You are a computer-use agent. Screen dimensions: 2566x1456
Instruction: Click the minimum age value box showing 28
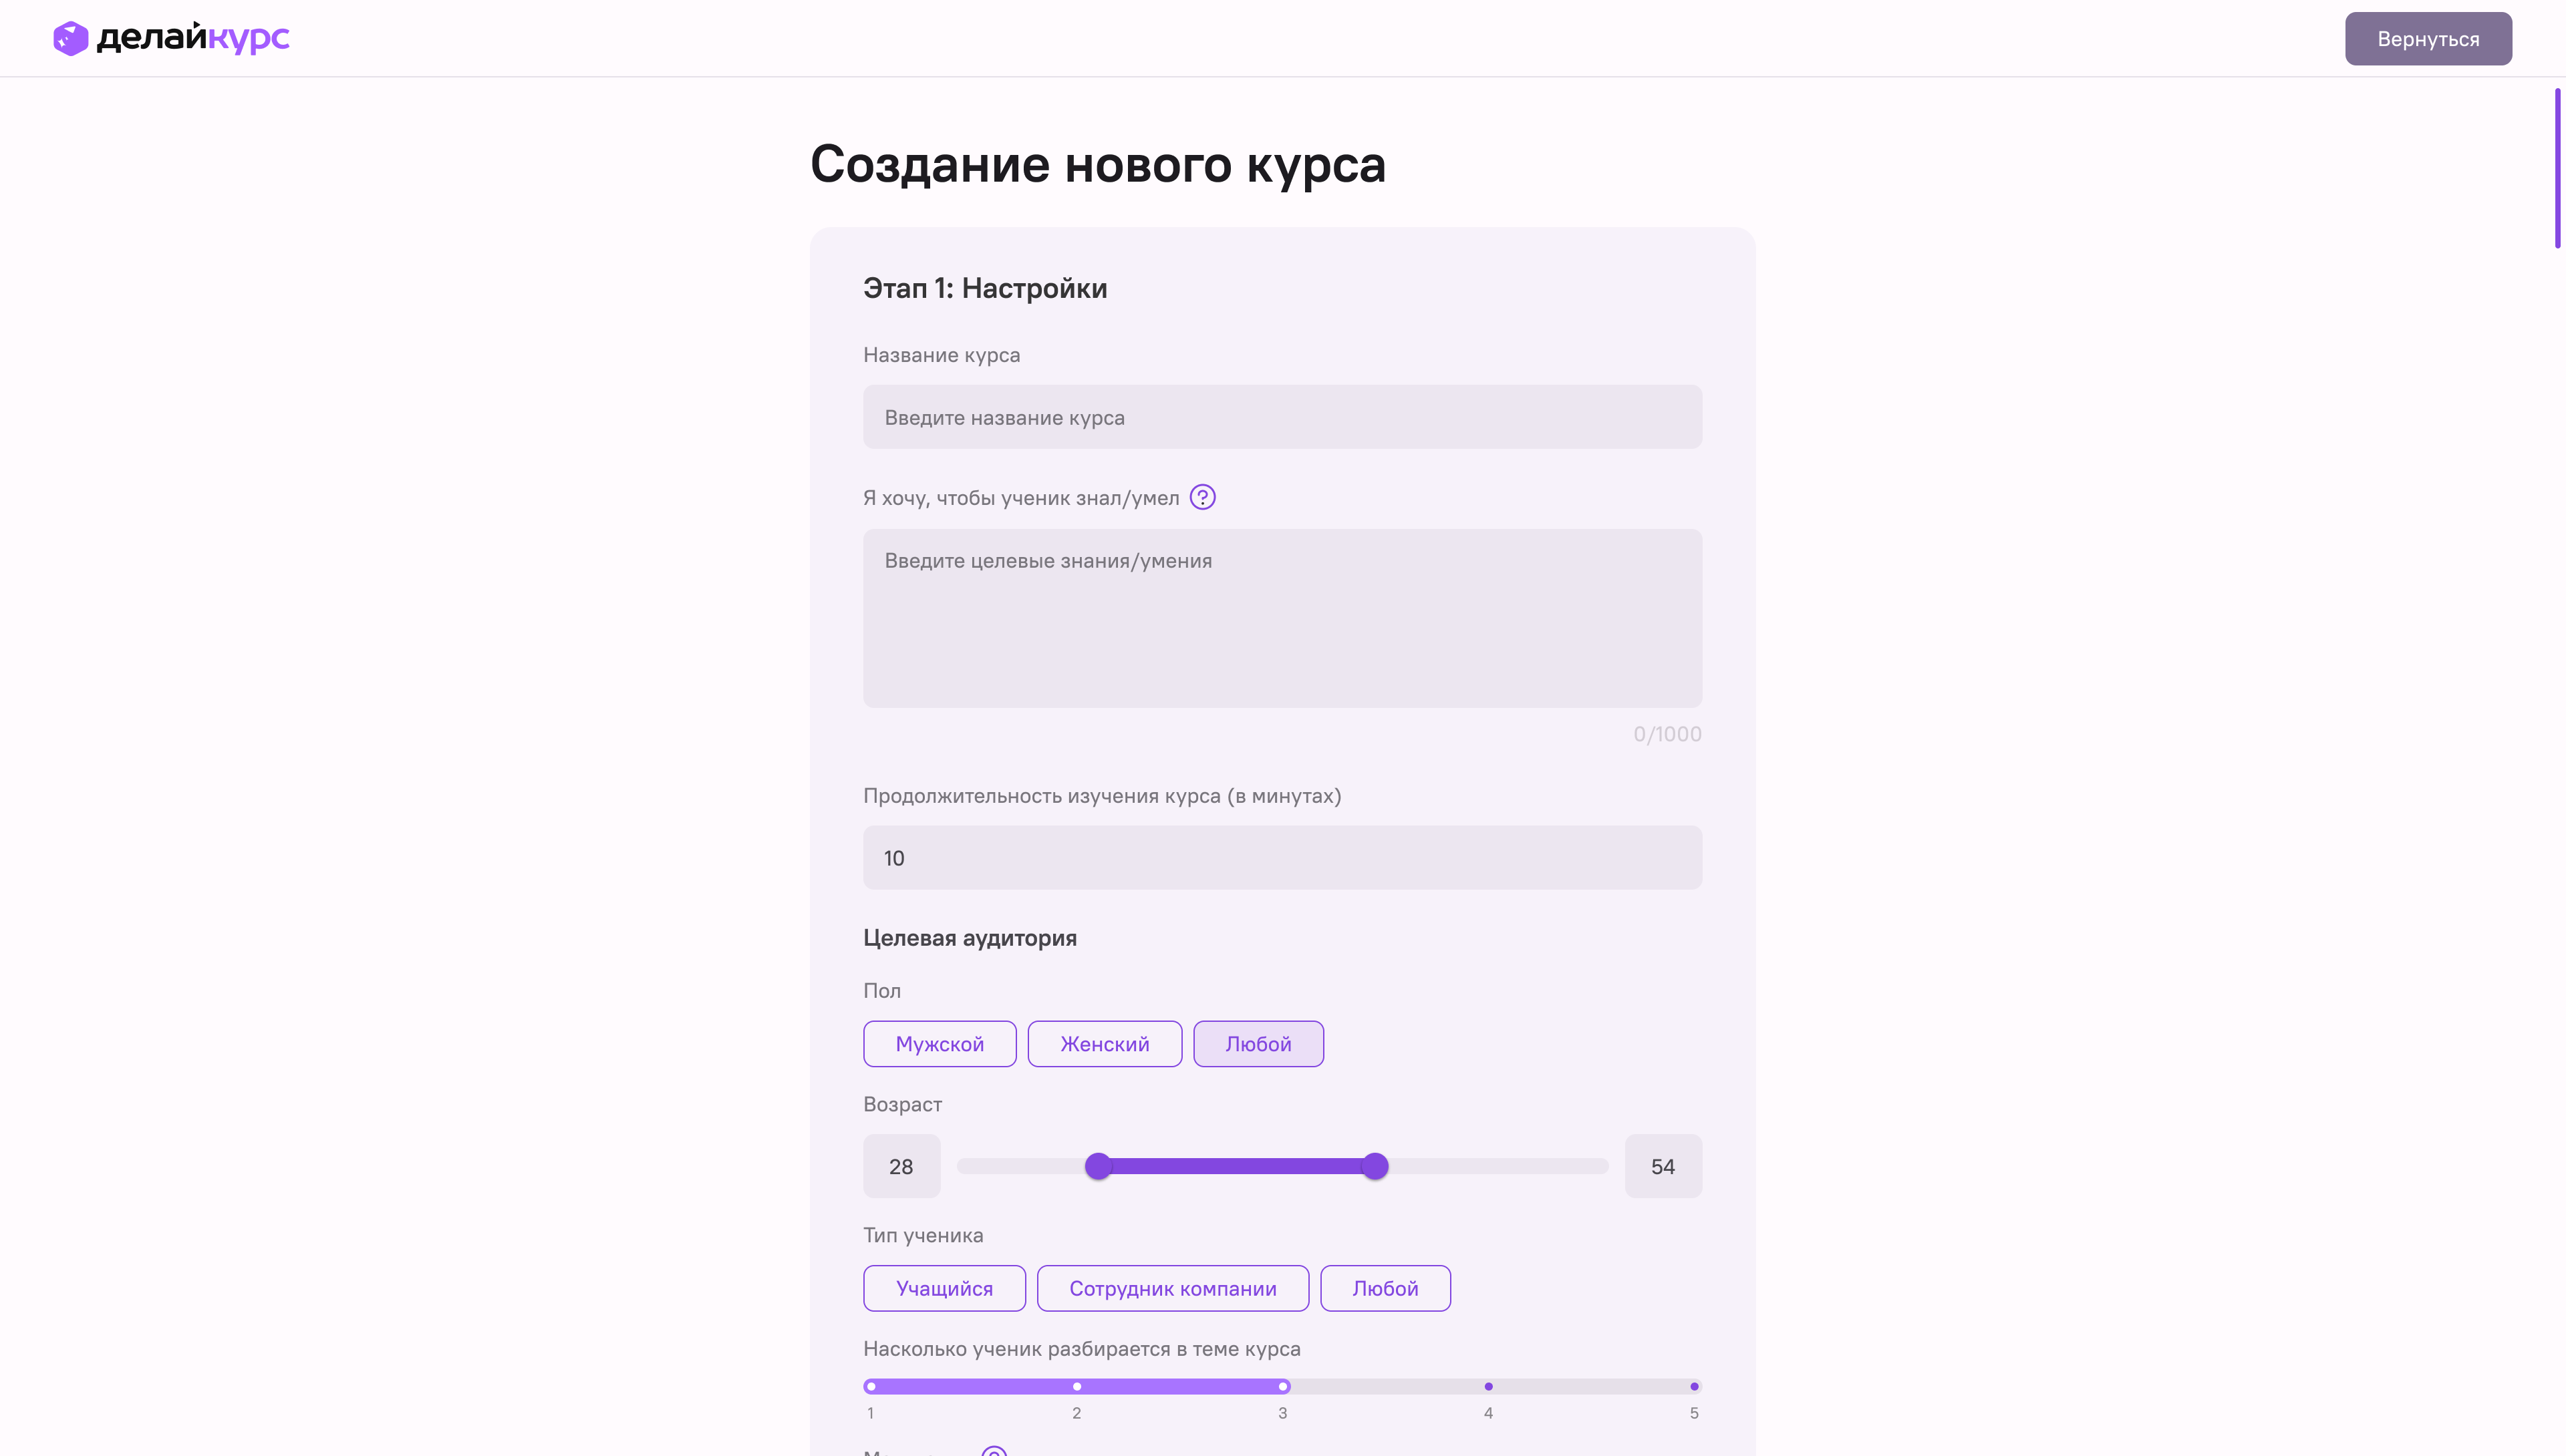click(900, 1166)
